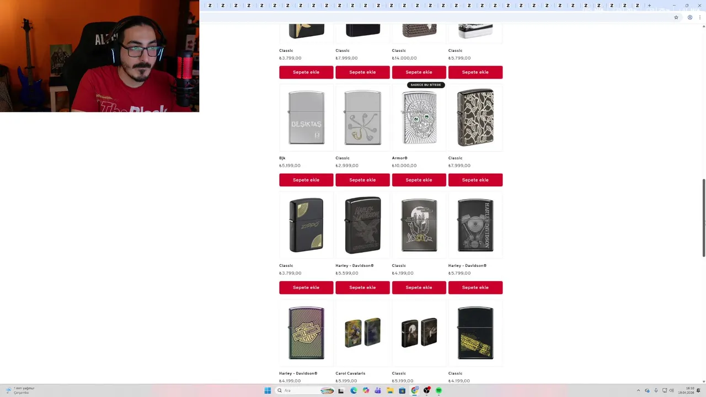Open the browser profile icon
Image resolution: width=706 pixels, height=397 pixels.
coord(690,18)
